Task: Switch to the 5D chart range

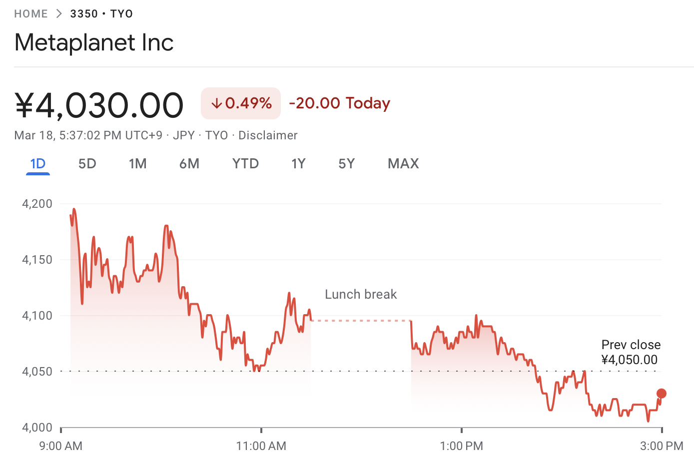Action: 87,164
